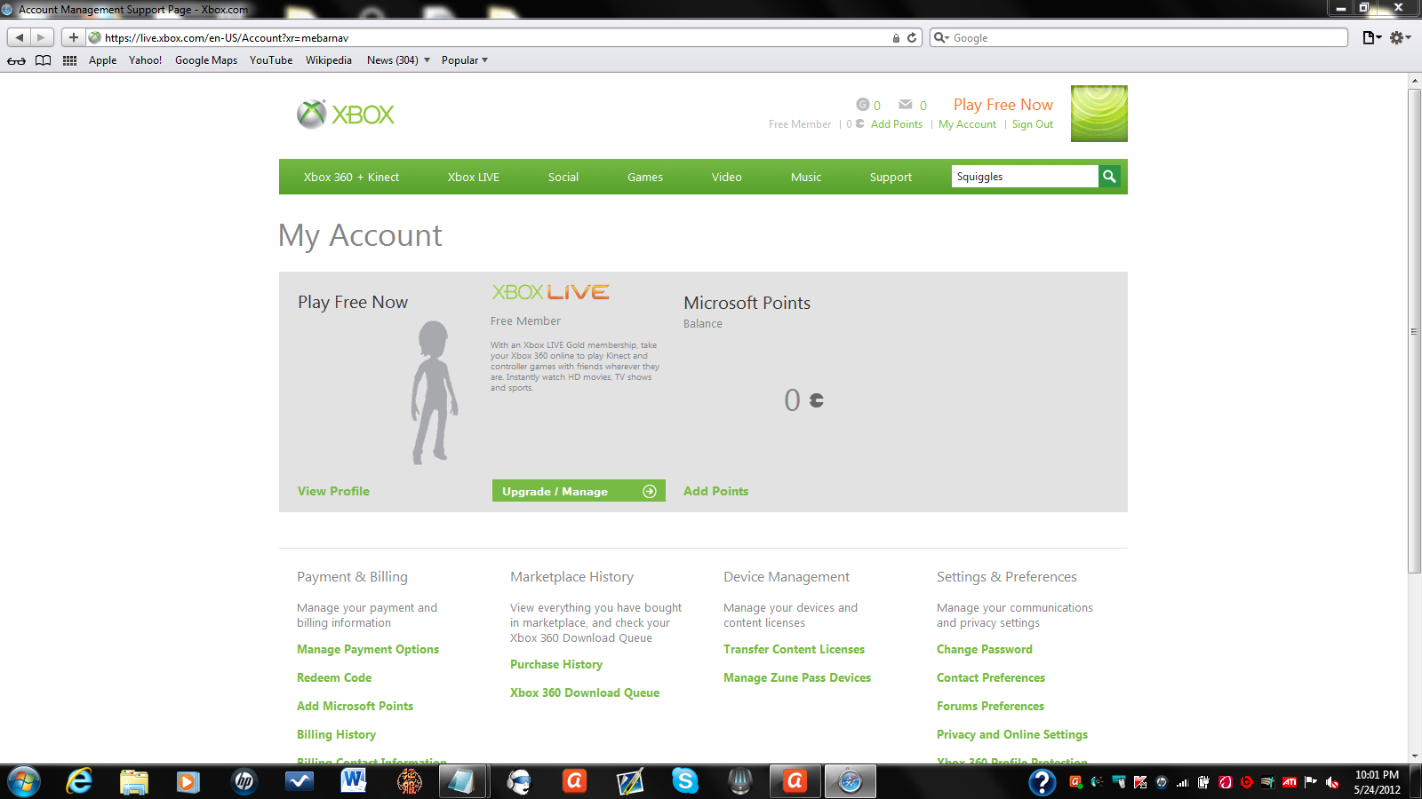
Task: Click the arrow icon on Upgrade / Manage
Action: [x=650, y=491]
